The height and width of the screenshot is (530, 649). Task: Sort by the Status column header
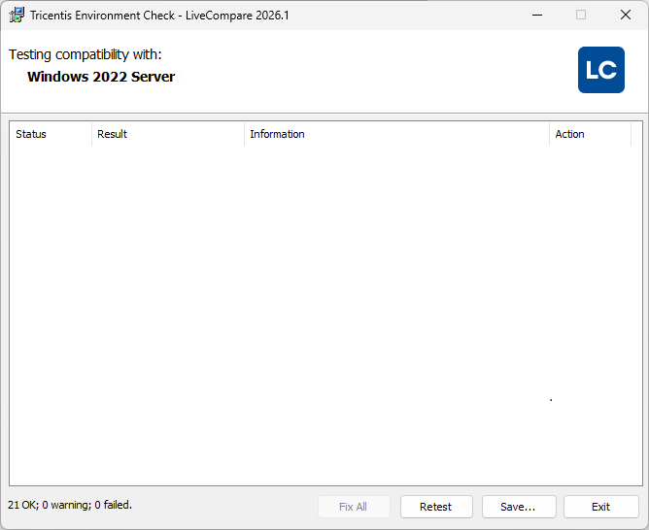tap(51, 134)
